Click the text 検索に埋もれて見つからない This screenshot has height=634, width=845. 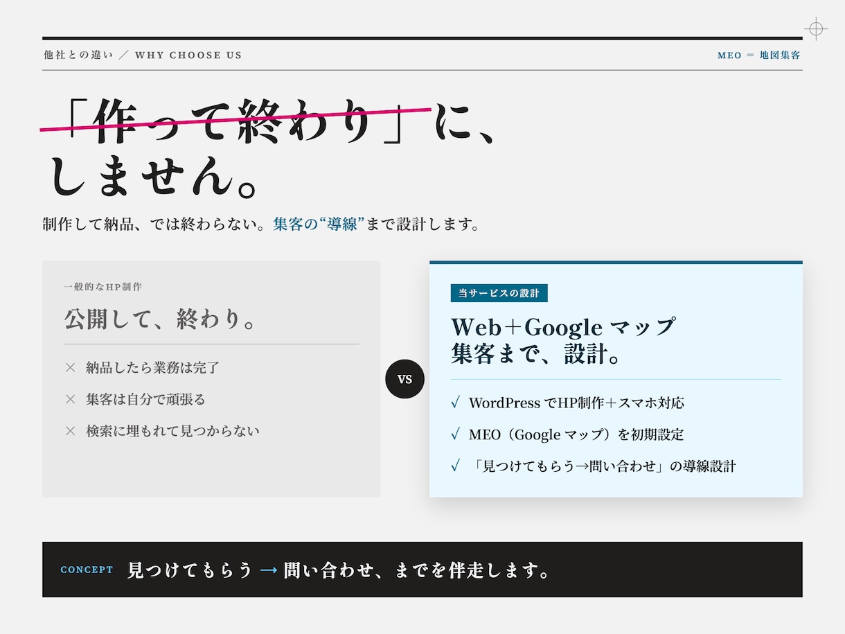pos(172,431)
